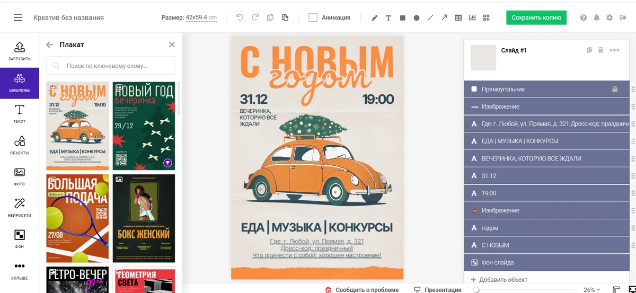Enable the Анимация checkbox
Screen dimensions: 636x293
tap(313, 17)
